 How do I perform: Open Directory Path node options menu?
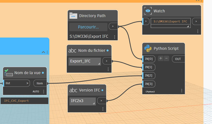point(115,37)
